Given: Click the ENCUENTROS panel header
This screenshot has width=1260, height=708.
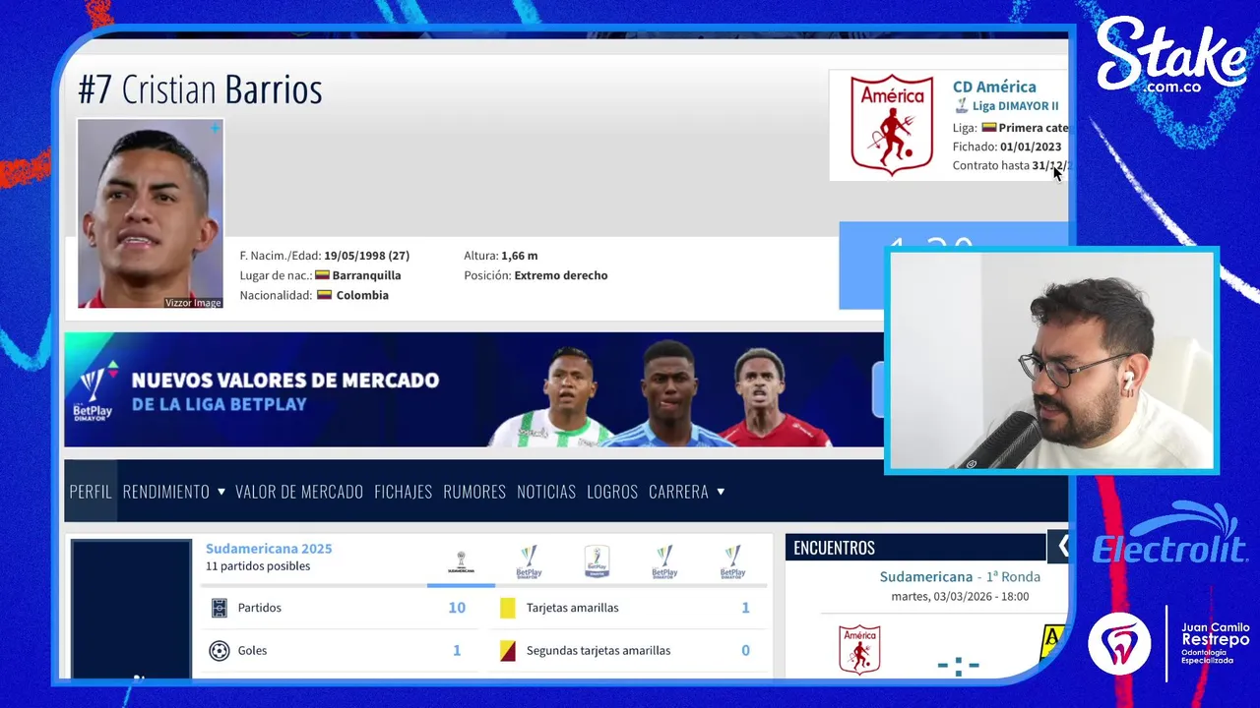Looking at the screenshot, I should click(915, 547).
